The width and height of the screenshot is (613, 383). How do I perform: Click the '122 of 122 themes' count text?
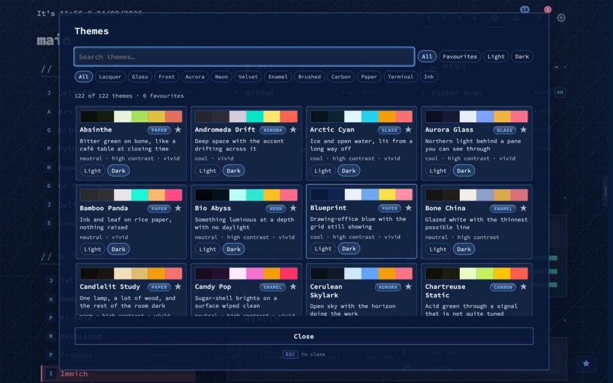tap(103, 96)
